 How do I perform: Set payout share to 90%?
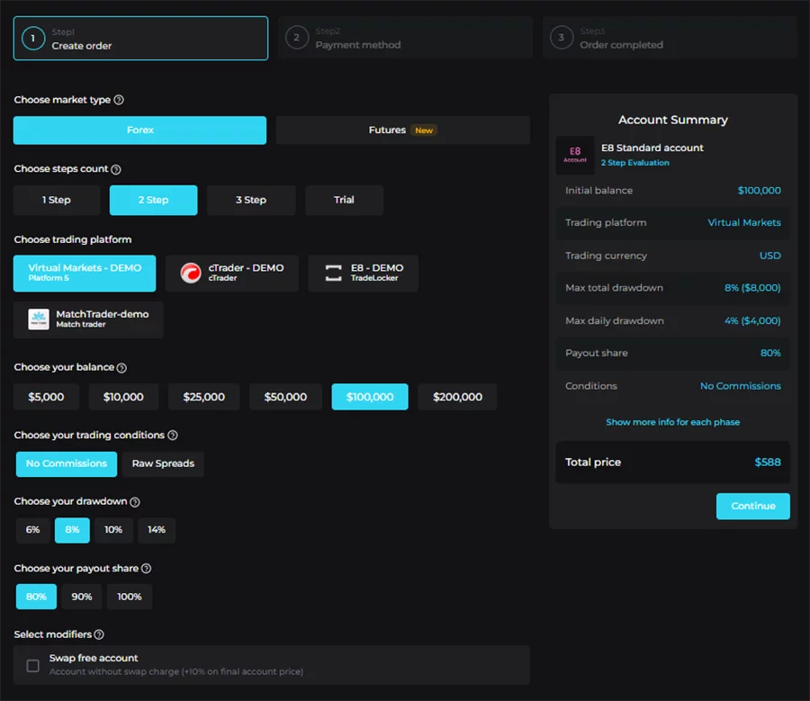click(x=82, y=597)
